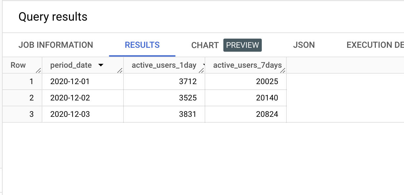
Task: Switch to the JSON tab
Action: (304, 45)
